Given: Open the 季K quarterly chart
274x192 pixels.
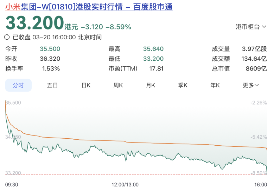Looking at the screenshot, I should (183, 85).
